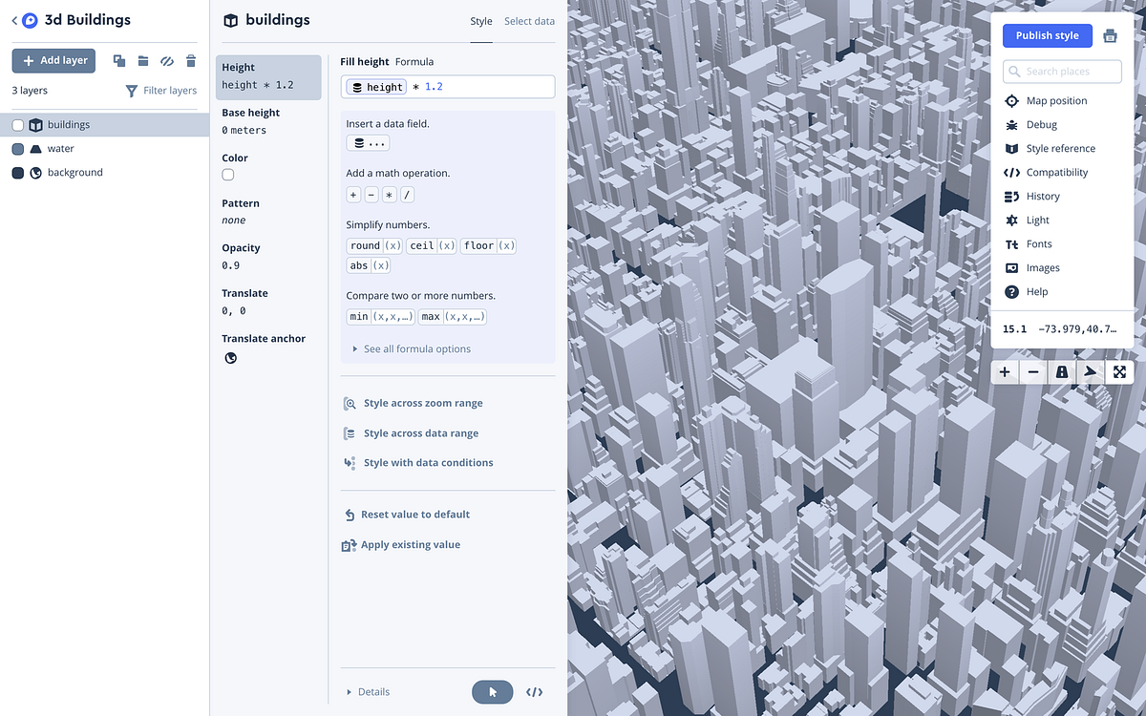The image size is (1146, 716).
Task: Toggle visibility of all layers with eye-slash icon
Action: pos(166,60)
